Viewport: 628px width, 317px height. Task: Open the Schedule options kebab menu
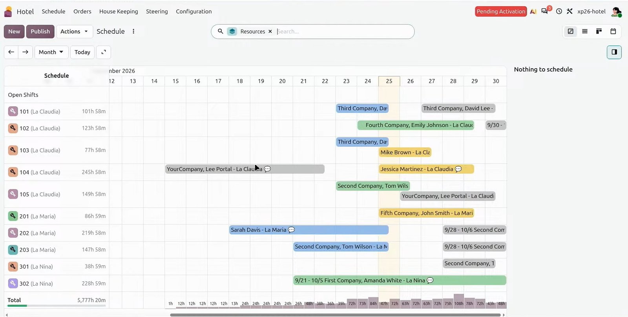(133, 31)
